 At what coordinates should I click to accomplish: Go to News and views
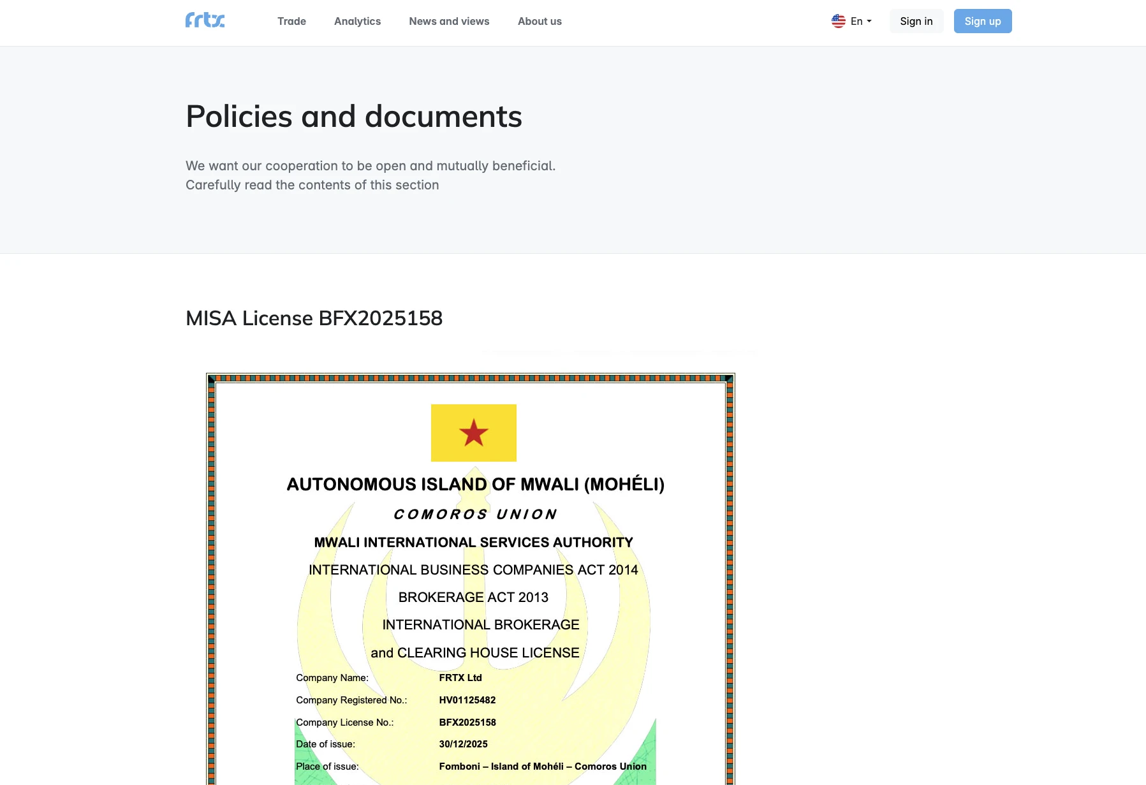tap(449, 21)
